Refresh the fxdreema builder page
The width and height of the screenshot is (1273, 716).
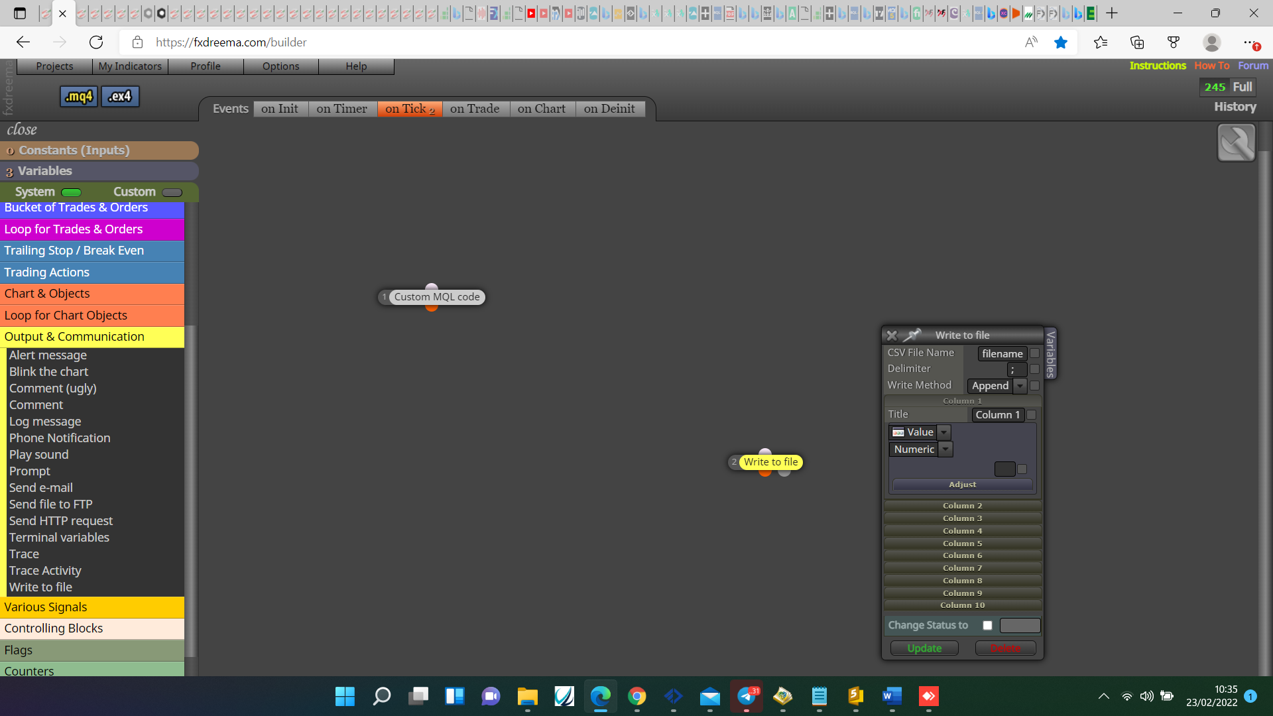tap(96, 42)
